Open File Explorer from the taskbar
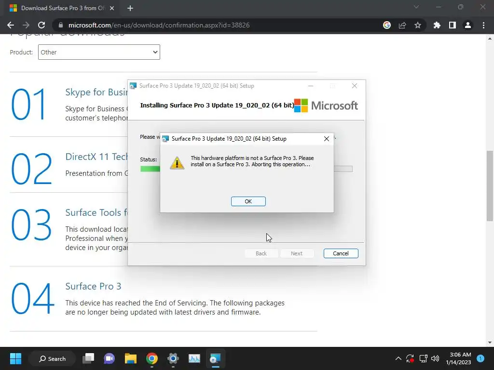Image resolution: width=494 pixels, height=370 pixels. [130, 358]
